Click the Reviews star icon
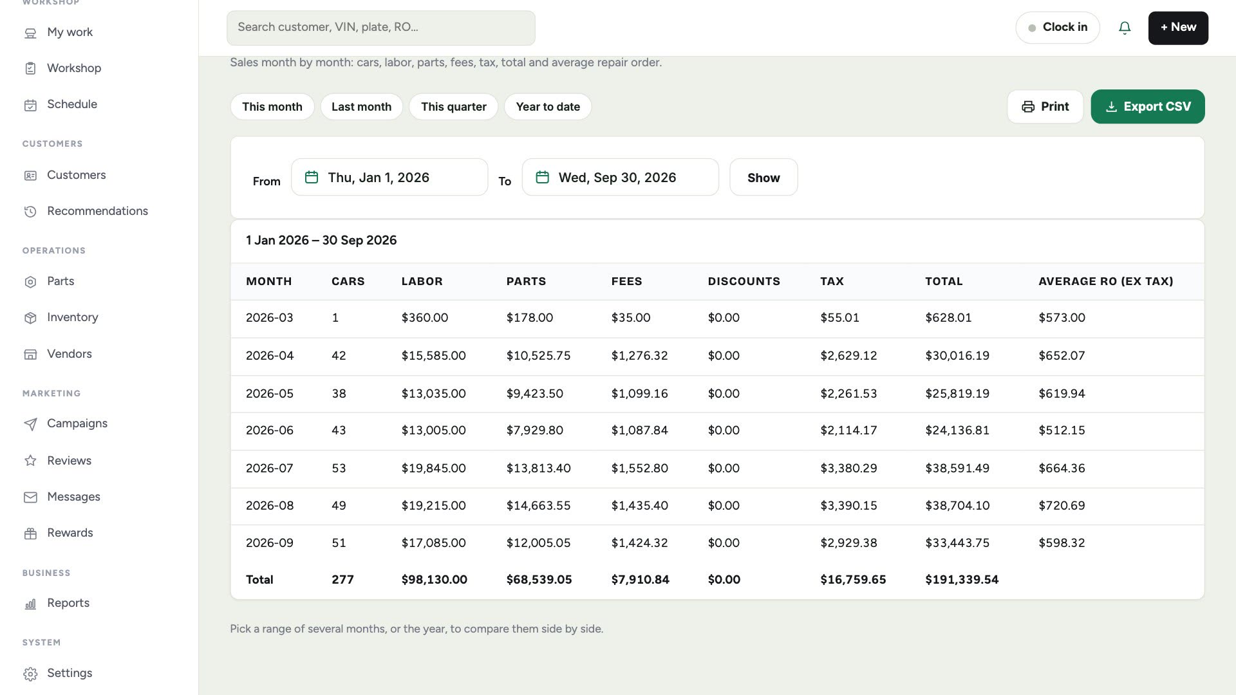The image size is (1236, 695). (x=30, y=461)
